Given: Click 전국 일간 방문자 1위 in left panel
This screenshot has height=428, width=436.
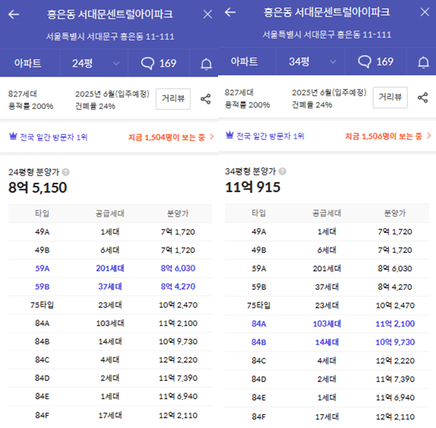Looking at the screenshot, I should tap(54, 138).
